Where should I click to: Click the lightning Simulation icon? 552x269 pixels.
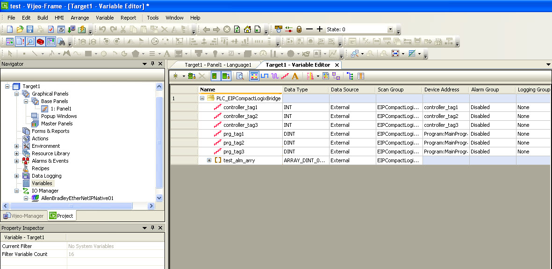click(82, 29)
